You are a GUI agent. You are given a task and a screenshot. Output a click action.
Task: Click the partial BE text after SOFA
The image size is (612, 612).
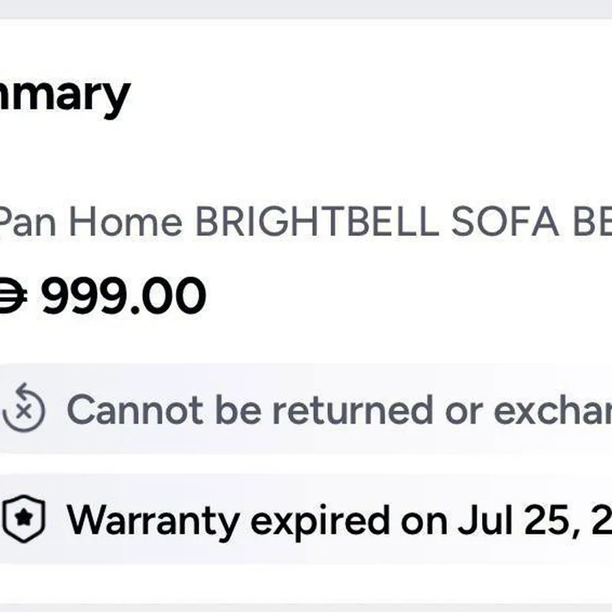[592, 221]
